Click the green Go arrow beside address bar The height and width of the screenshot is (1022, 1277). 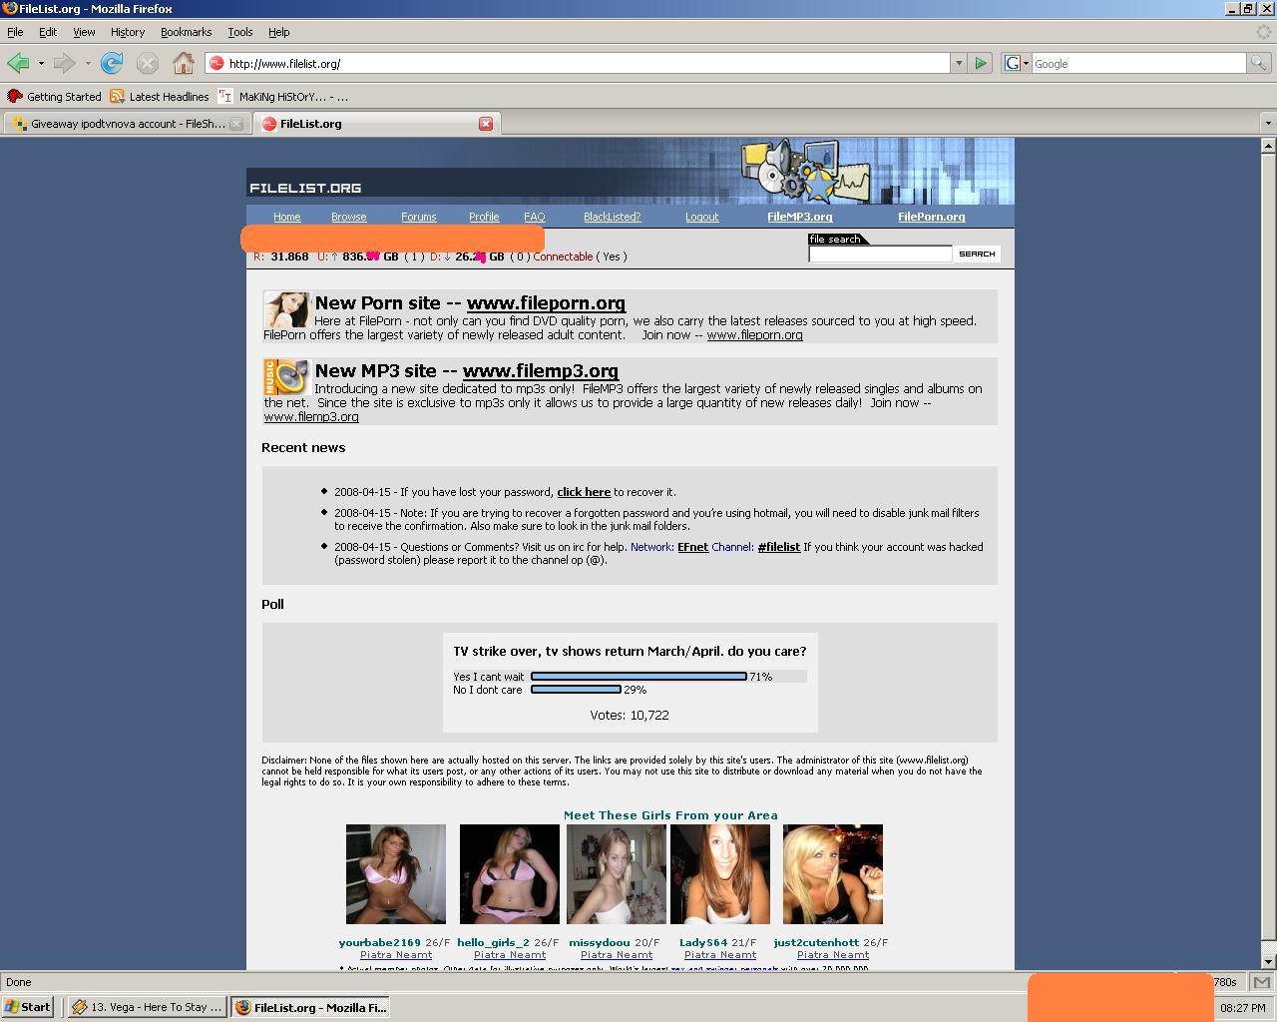(x=981, y=64)
